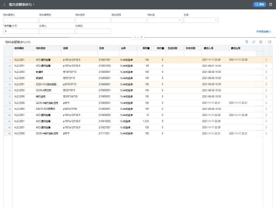
Task: Click the 查询 button
Action: coord(260,5)
